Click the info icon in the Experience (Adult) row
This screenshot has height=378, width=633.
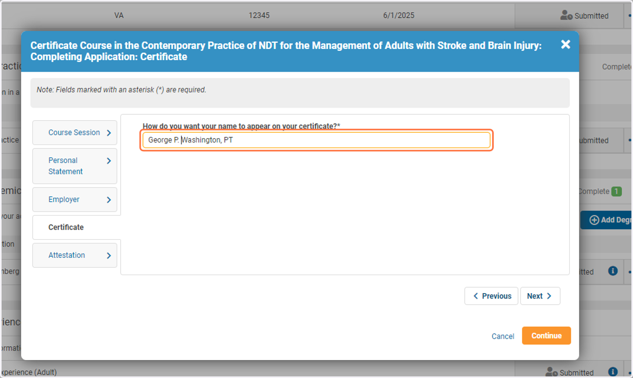point(612,372)
